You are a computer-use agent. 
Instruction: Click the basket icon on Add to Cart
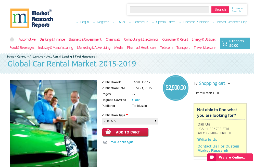coord(108,132)
